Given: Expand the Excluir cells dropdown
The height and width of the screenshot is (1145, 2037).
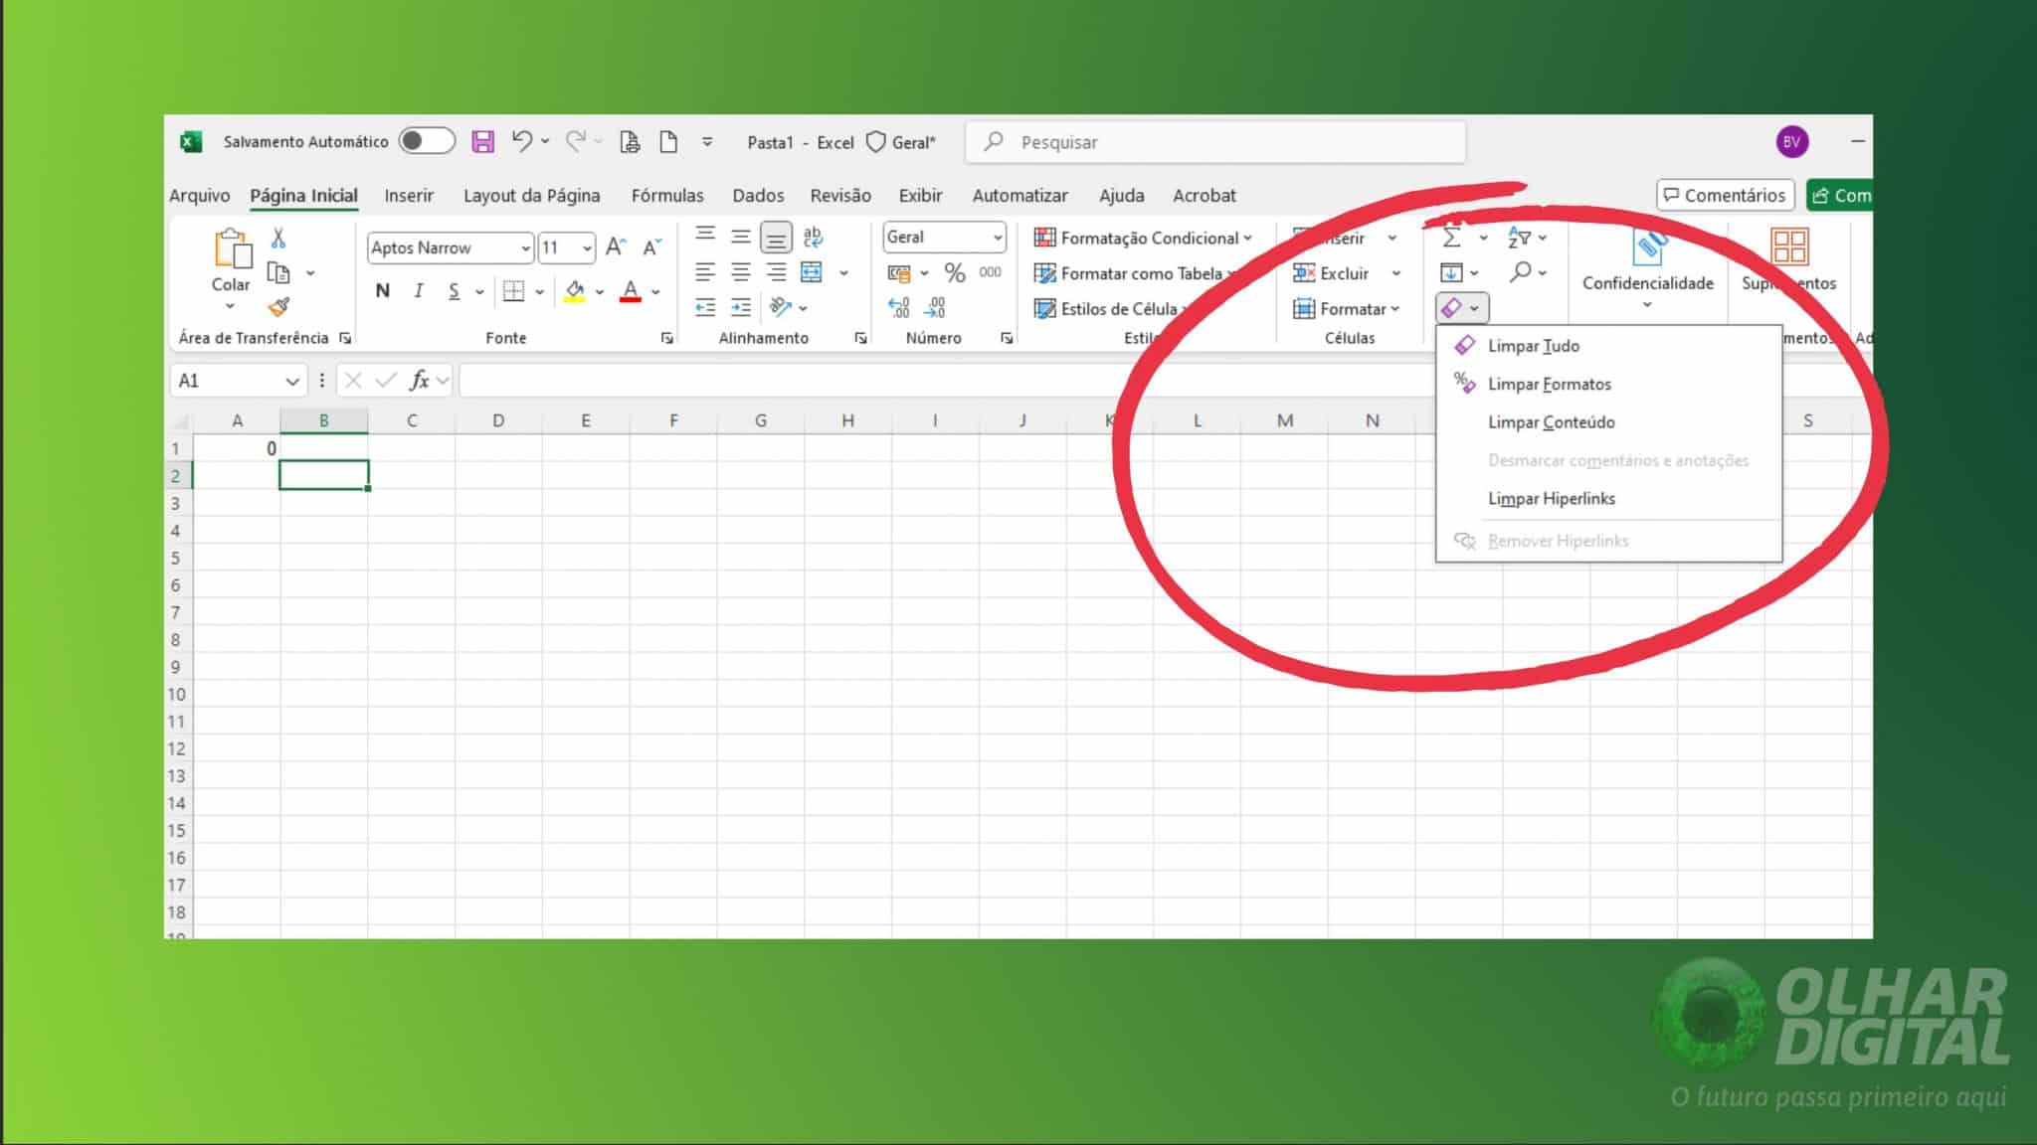Looking at the screenshot, I should click(1396, 273).
